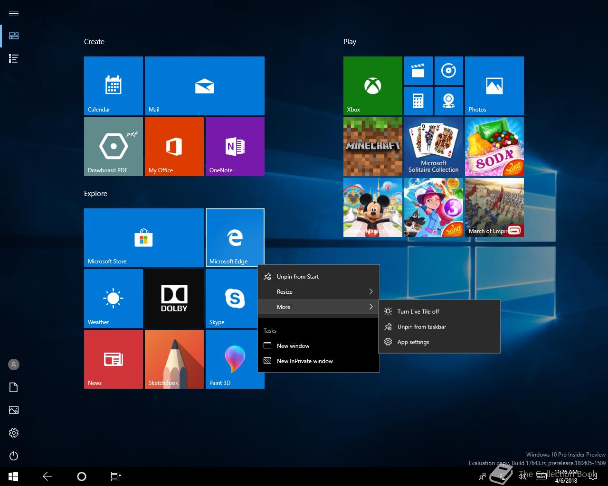Launch the Dolby tile
Screen dimensions: 608x486
[174, 299]
